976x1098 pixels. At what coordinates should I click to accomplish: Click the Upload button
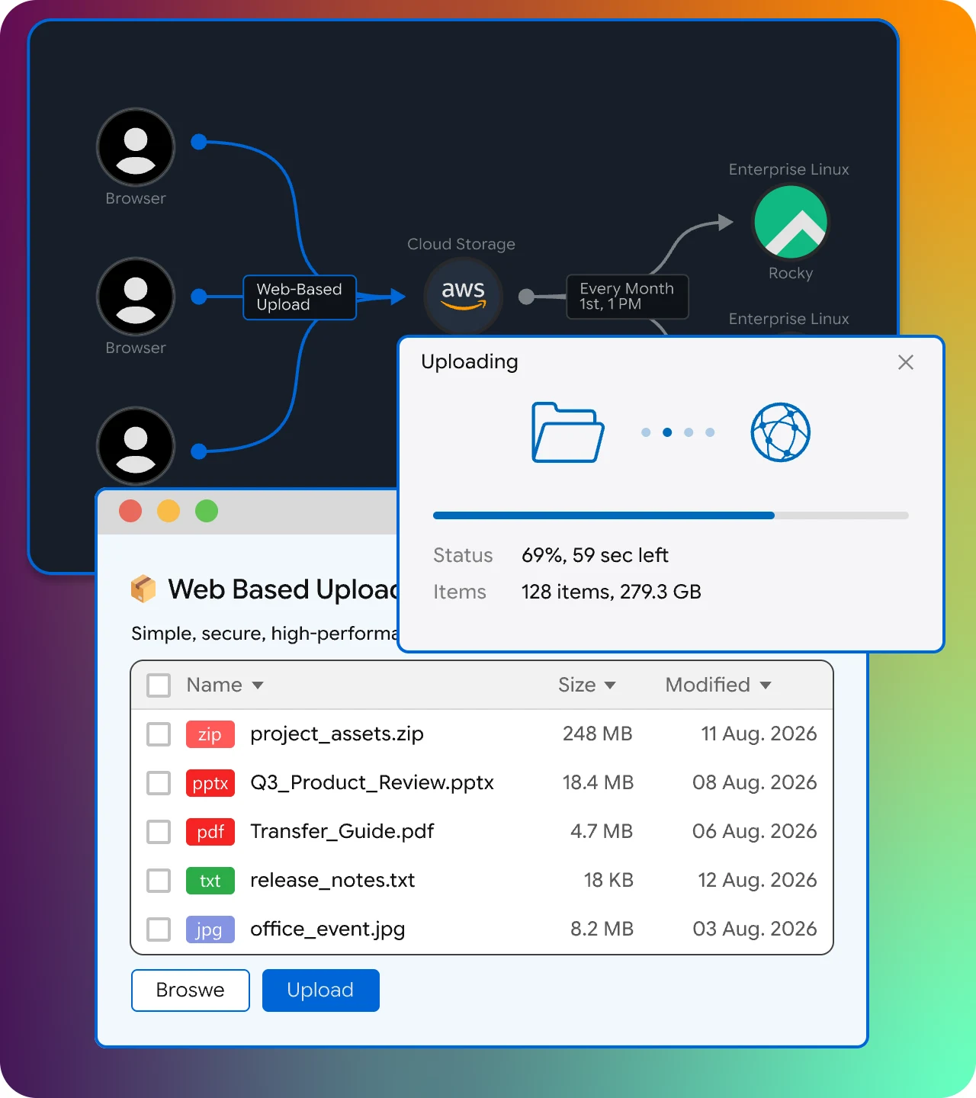click(321, 990)
